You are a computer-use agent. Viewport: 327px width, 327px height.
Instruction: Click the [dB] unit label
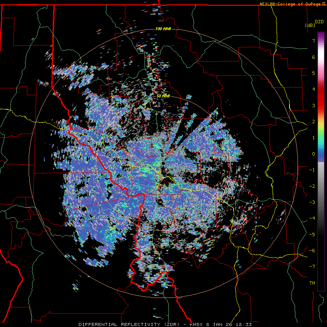point(310,25)
